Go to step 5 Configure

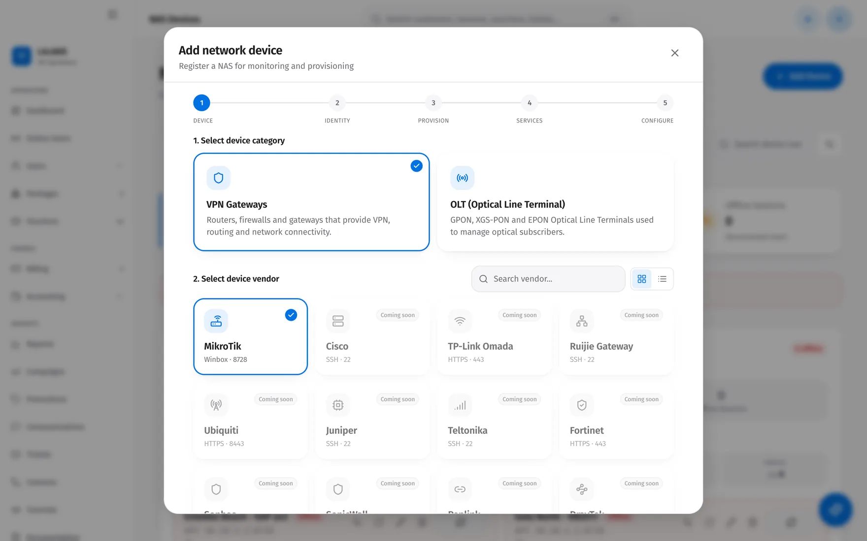click(x=665, y=103)
